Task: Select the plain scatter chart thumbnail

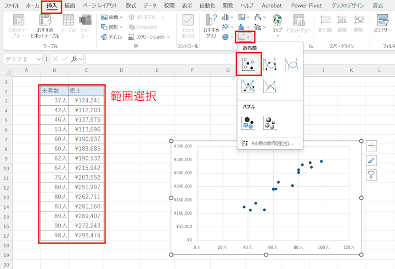Action: [x=249, y=64]
